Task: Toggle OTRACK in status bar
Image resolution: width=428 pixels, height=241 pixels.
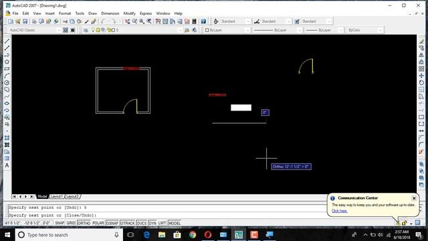Action: click(x=128, y=223)
